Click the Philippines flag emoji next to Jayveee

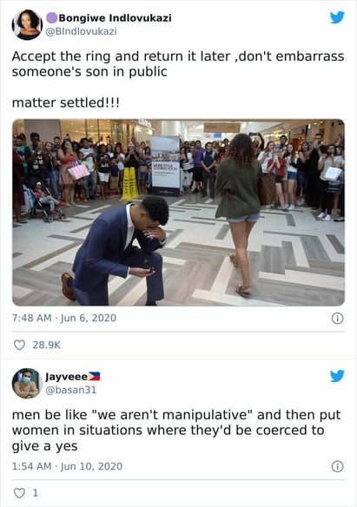[94, 377]
